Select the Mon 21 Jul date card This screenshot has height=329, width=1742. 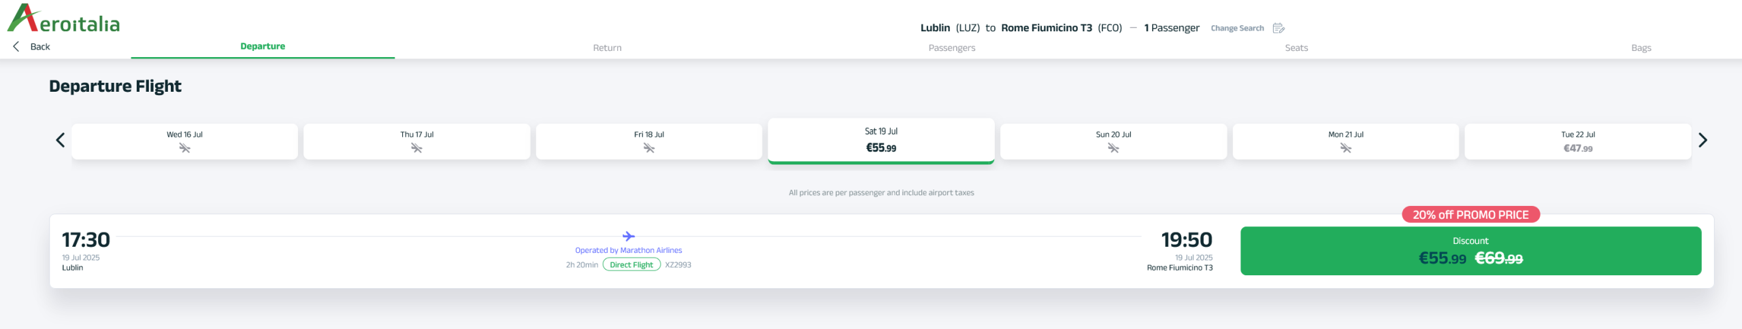[1345, 141]
